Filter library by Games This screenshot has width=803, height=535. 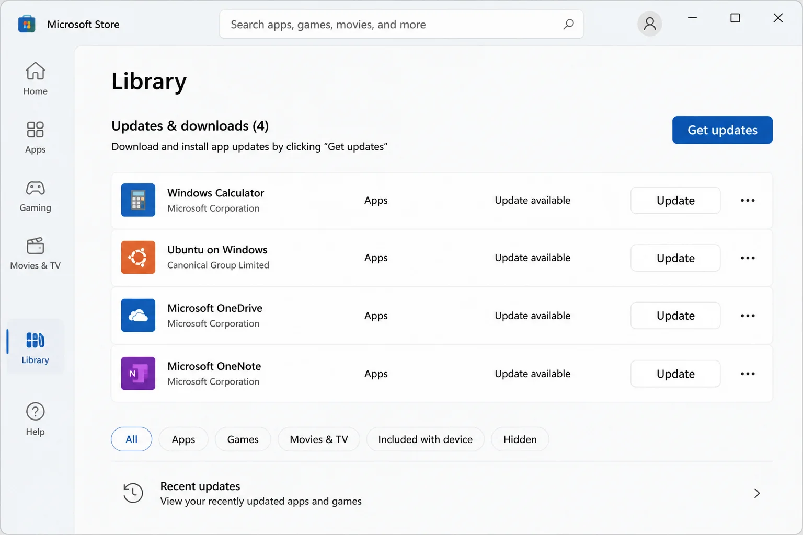(x=243, y=439)
